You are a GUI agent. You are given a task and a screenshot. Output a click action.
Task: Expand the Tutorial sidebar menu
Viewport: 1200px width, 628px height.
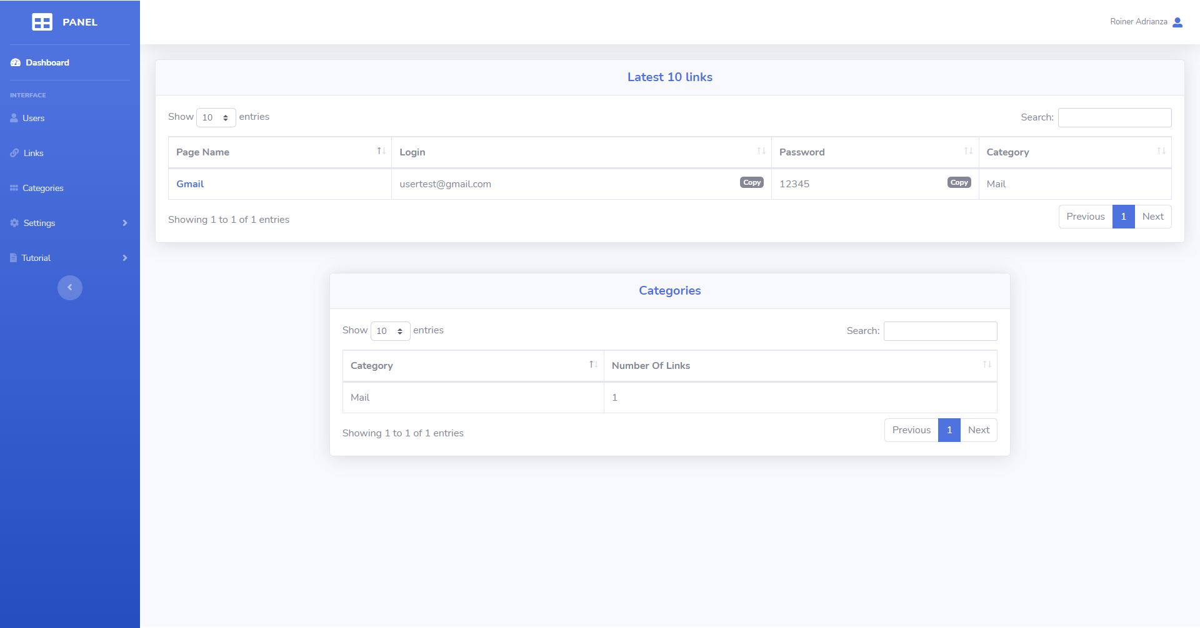tap(69, 258)
